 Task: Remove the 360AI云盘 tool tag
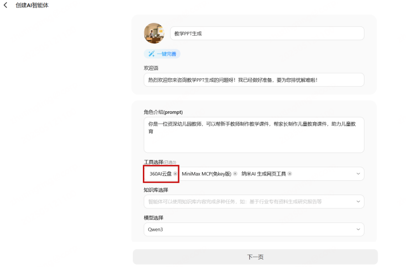click(x=176, y=174)
